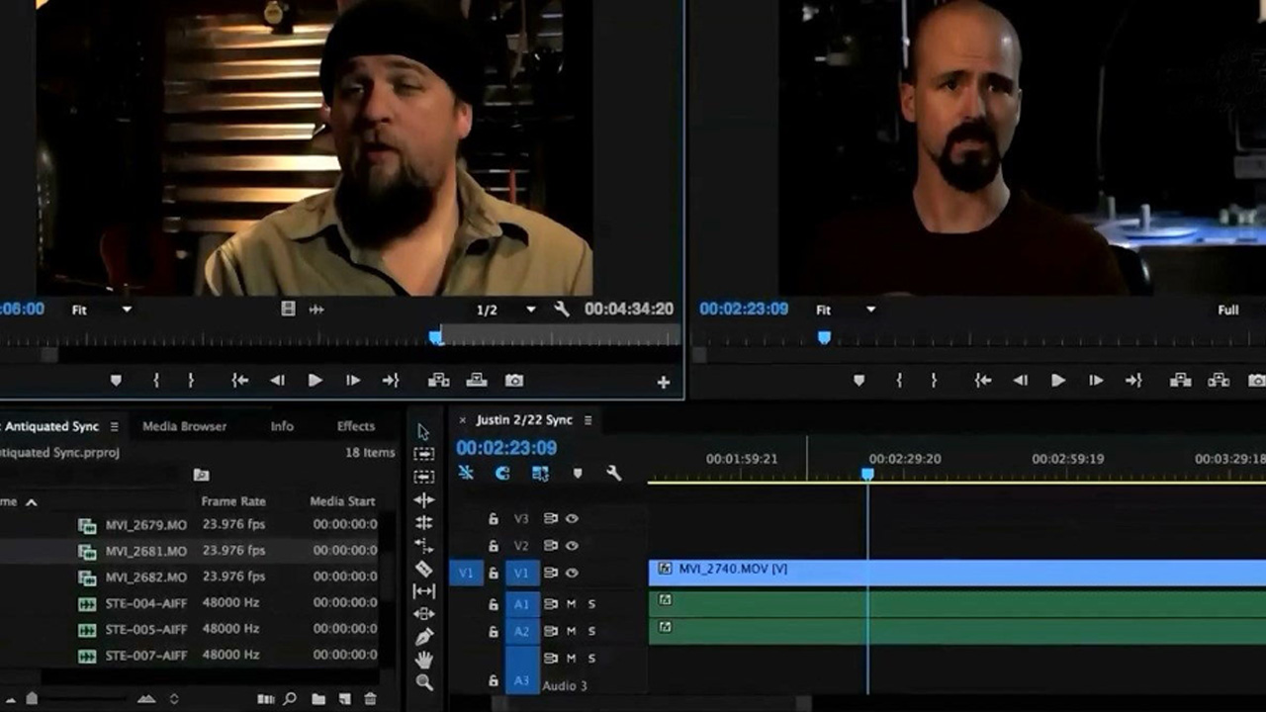
Task: Select the Rolling Edit tool
Action: click(x=424, y=522)
